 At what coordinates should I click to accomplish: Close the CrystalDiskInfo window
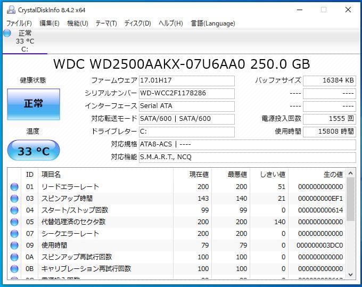pyautogui.click(x=348, y=10)
